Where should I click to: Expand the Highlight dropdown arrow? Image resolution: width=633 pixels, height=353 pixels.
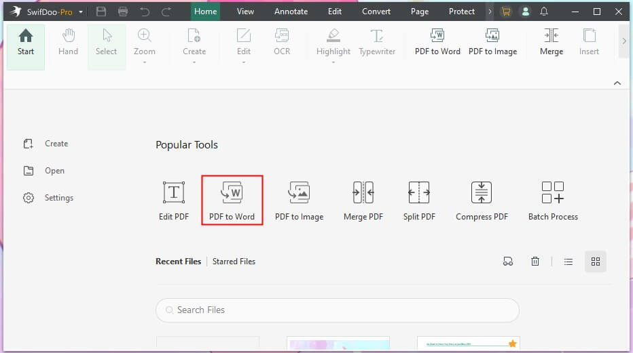point(333,62)
